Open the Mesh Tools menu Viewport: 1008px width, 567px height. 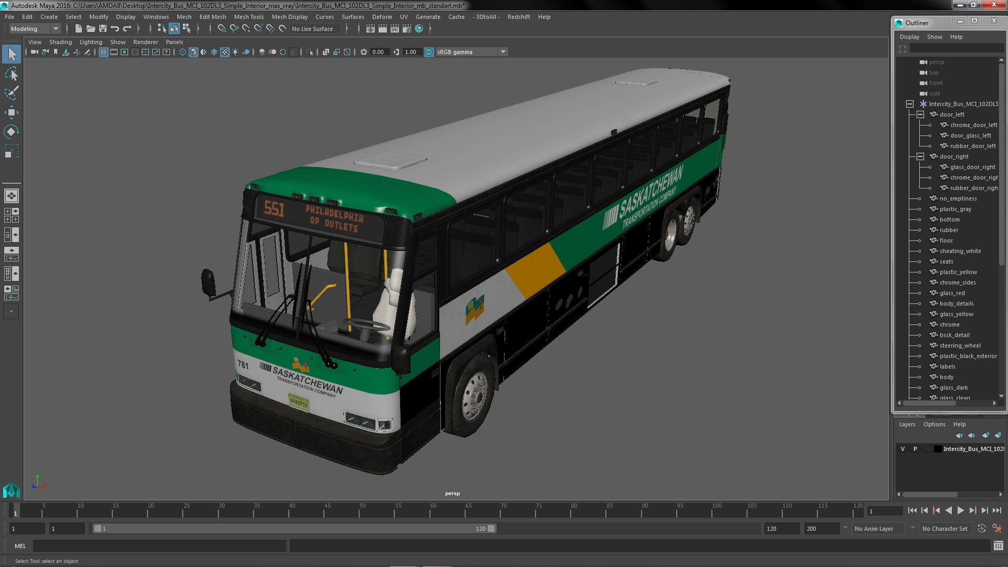pos(249,17)
